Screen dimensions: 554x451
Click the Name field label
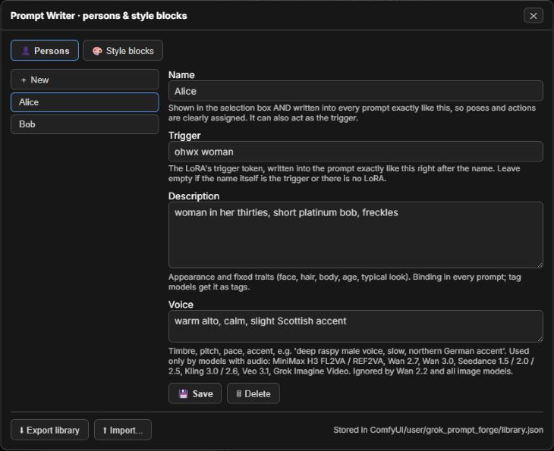pos(181,75)
